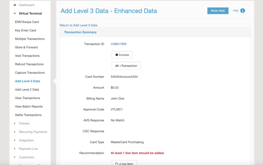Expand the Checks section arrow
The image size is (263, 165).
tap(15, 123)
